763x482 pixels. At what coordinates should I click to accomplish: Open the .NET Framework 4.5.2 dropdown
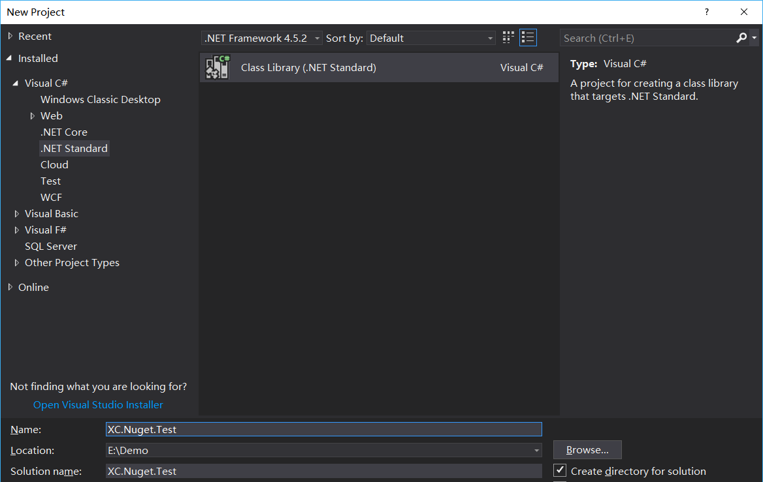click(x=261, y=38)
